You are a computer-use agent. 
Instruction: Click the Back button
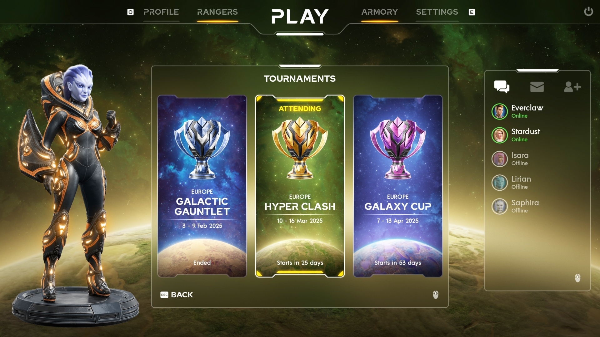177,295
